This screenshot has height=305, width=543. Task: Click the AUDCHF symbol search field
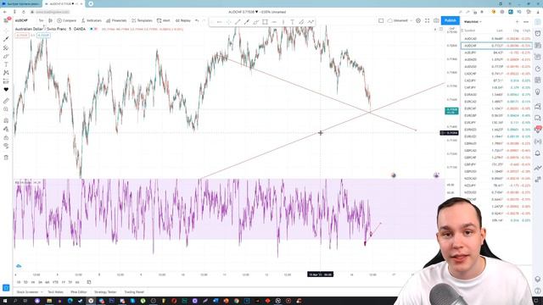pyautogui.click(x=21, y=20)
